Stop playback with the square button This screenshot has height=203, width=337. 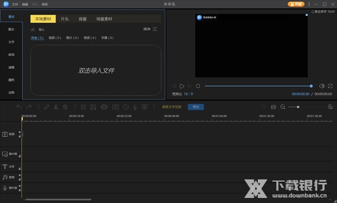198,86
